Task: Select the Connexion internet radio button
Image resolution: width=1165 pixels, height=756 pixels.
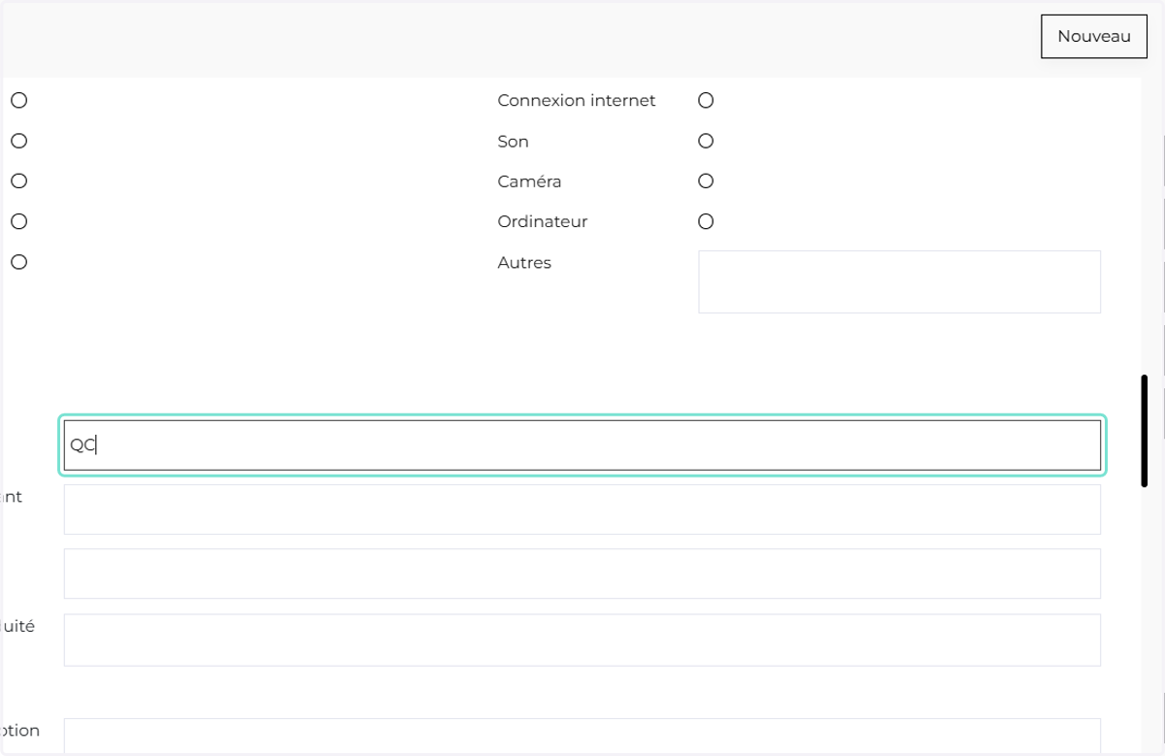Action: (x=706, y=100)
